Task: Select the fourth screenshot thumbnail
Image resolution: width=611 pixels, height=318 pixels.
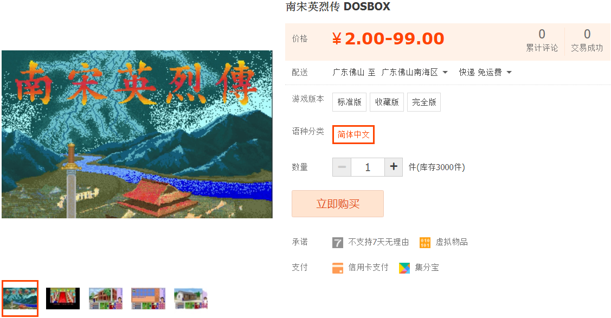Action: pos(148,298)
